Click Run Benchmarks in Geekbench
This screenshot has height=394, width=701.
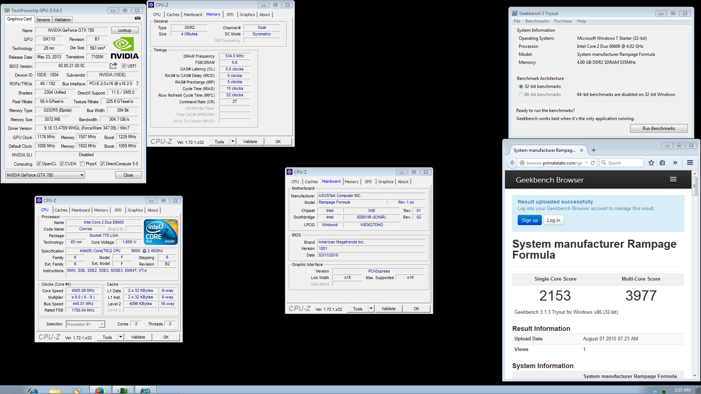659,128
